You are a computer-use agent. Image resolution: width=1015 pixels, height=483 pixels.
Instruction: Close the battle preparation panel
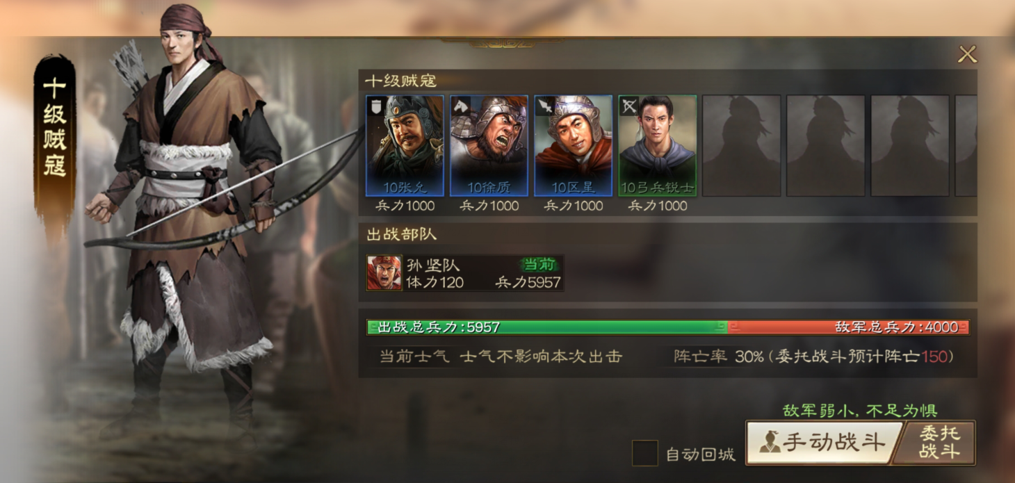(x=967, y=54)
